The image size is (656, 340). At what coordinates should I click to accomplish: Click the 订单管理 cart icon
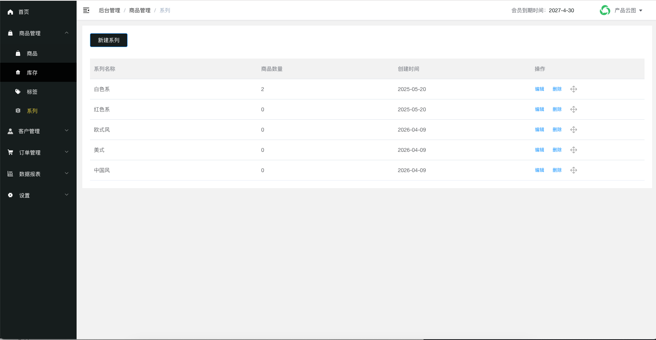pyautogui.click(x=10, y=152)
